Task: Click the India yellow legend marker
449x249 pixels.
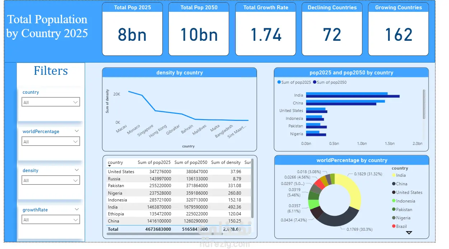Action: pyautogui.click(x=394, y=175)
